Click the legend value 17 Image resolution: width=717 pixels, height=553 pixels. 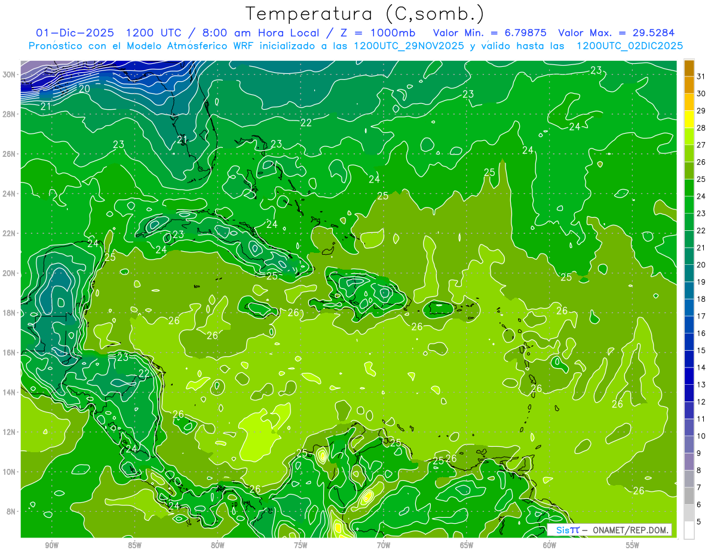click(x=701, y=316)
